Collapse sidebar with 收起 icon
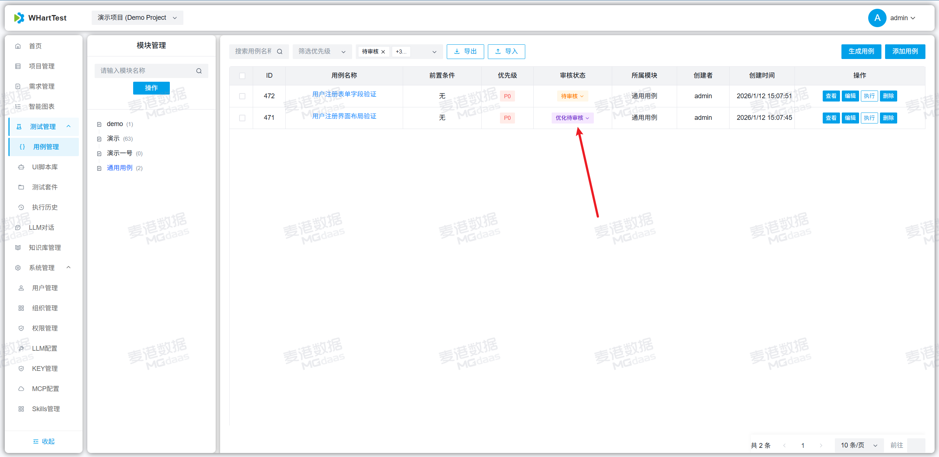This screenshot has height=457, width=939. coord(36,442)
